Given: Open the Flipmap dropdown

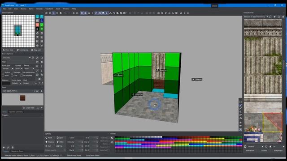Looking at the screenshot, I should (19, 68).
